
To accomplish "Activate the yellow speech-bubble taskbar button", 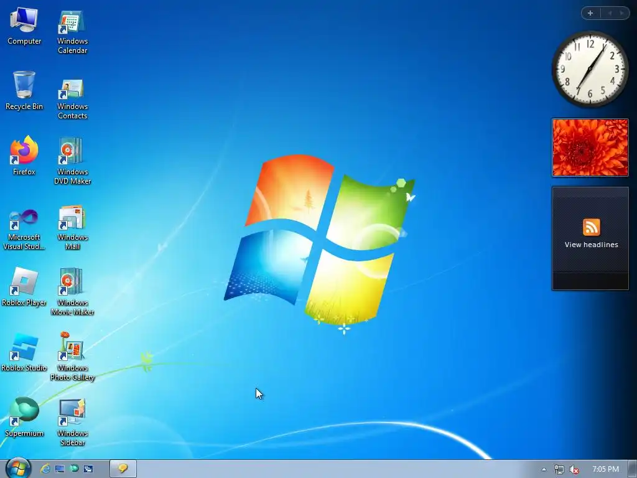I will pos(123,469).
